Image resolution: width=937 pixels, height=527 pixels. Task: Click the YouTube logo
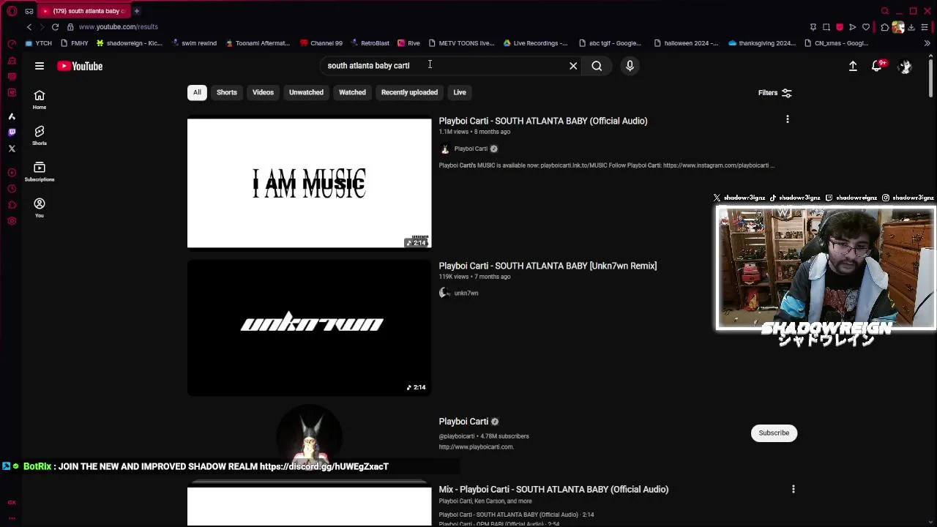coord(80,66)
